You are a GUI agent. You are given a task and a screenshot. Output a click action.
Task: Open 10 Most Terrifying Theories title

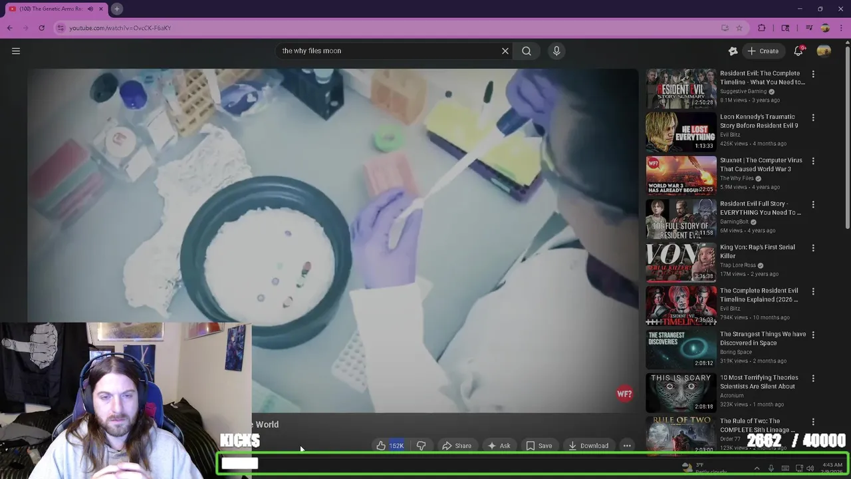pos(759,382)
